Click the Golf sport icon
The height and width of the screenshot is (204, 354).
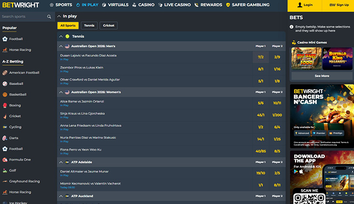[x=5, y=170]
